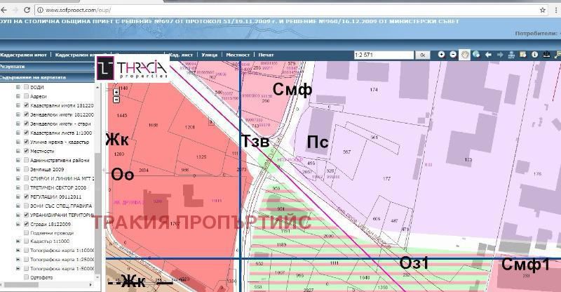The width and height of the screenshot is (561, 292).
Task: Open the Кадастрален имот search menu
Action: point(24,55)
